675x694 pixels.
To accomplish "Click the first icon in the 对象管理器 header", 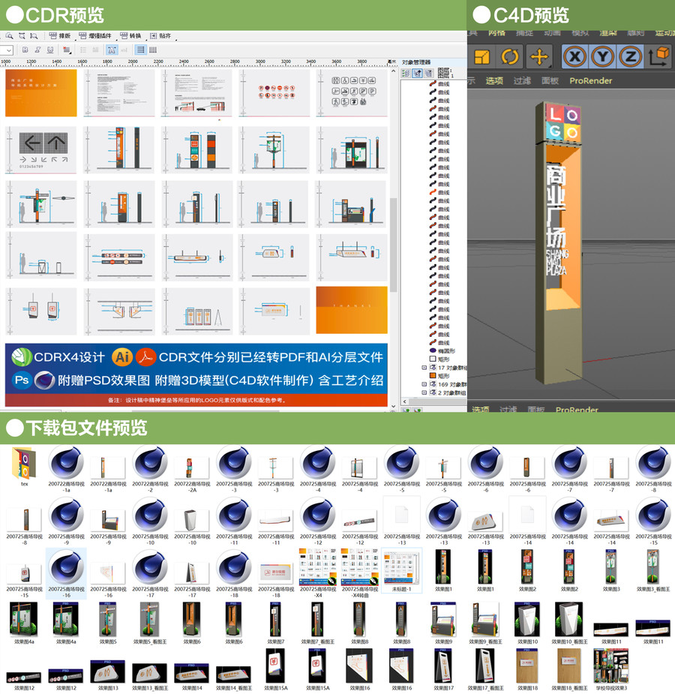I will click(405, 74).
